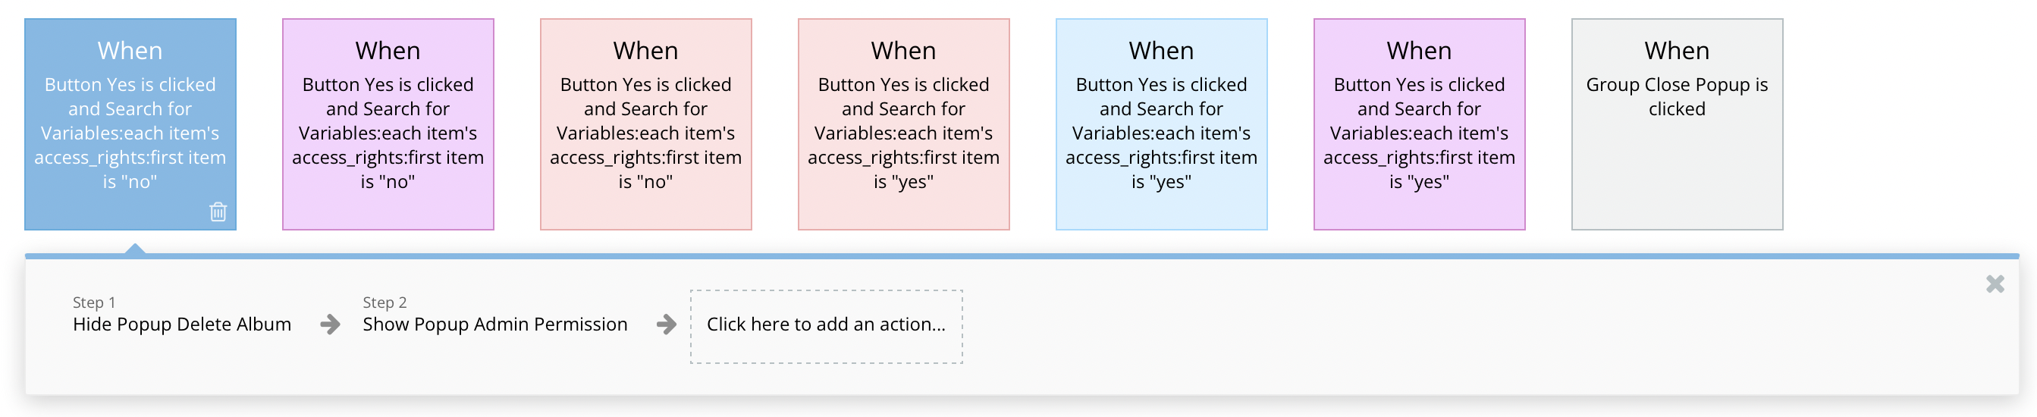The height and width of the screenshot is (417, 2037).
Task: Click the pointer triangle below the selected event
Action: 135,249
